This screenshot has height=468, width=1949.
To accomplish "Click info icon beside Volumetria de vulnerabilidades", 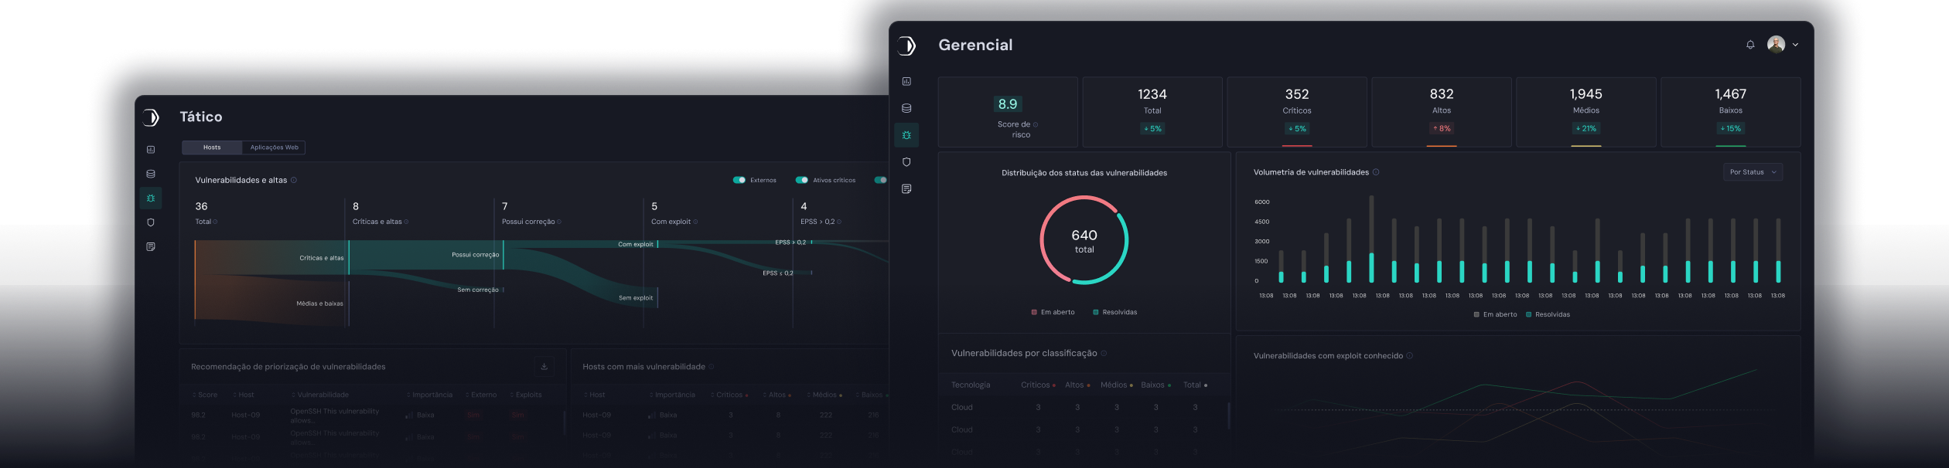I will coord(1376,172).
